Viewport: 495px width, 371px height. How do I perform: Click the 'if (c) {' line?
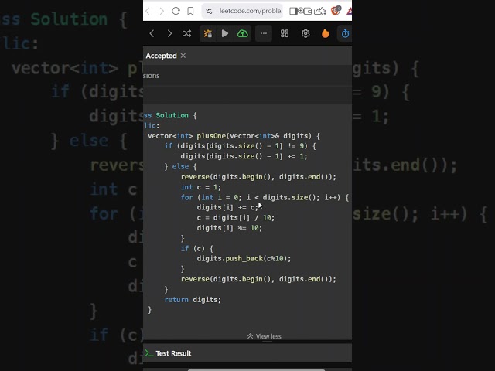(x=197, y=249)
